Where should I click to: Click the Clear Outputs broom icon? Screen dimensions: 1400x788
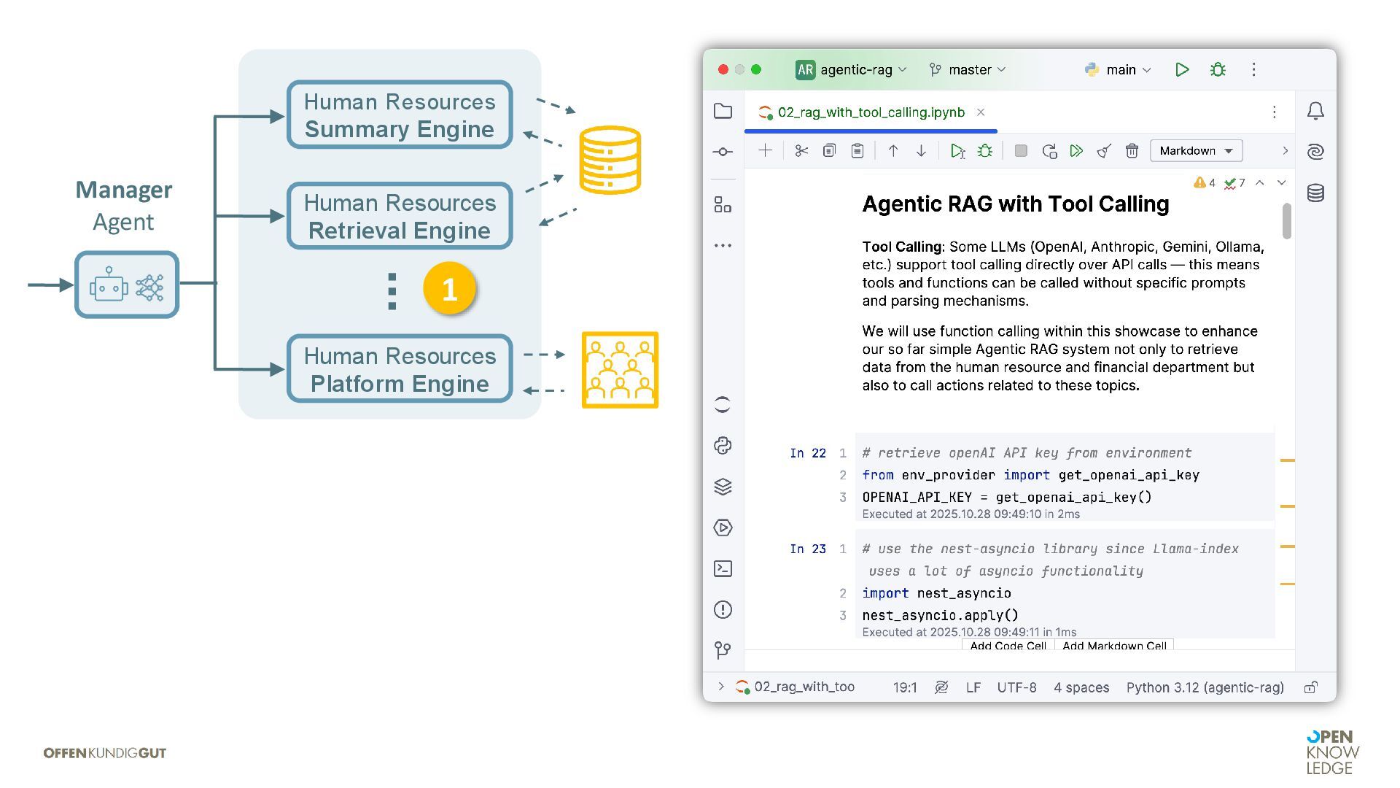[x=1104, y=151]
